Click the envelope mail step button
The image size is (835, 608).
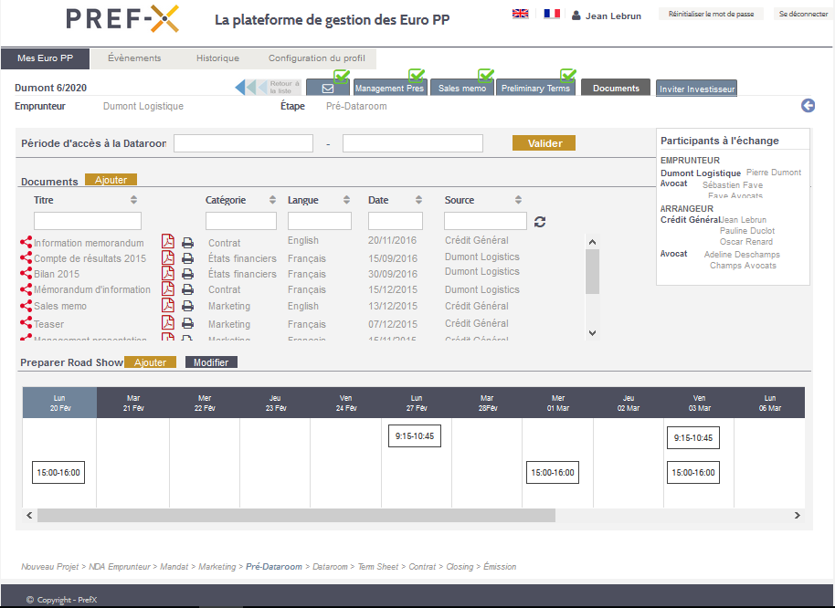click(327, 89)
